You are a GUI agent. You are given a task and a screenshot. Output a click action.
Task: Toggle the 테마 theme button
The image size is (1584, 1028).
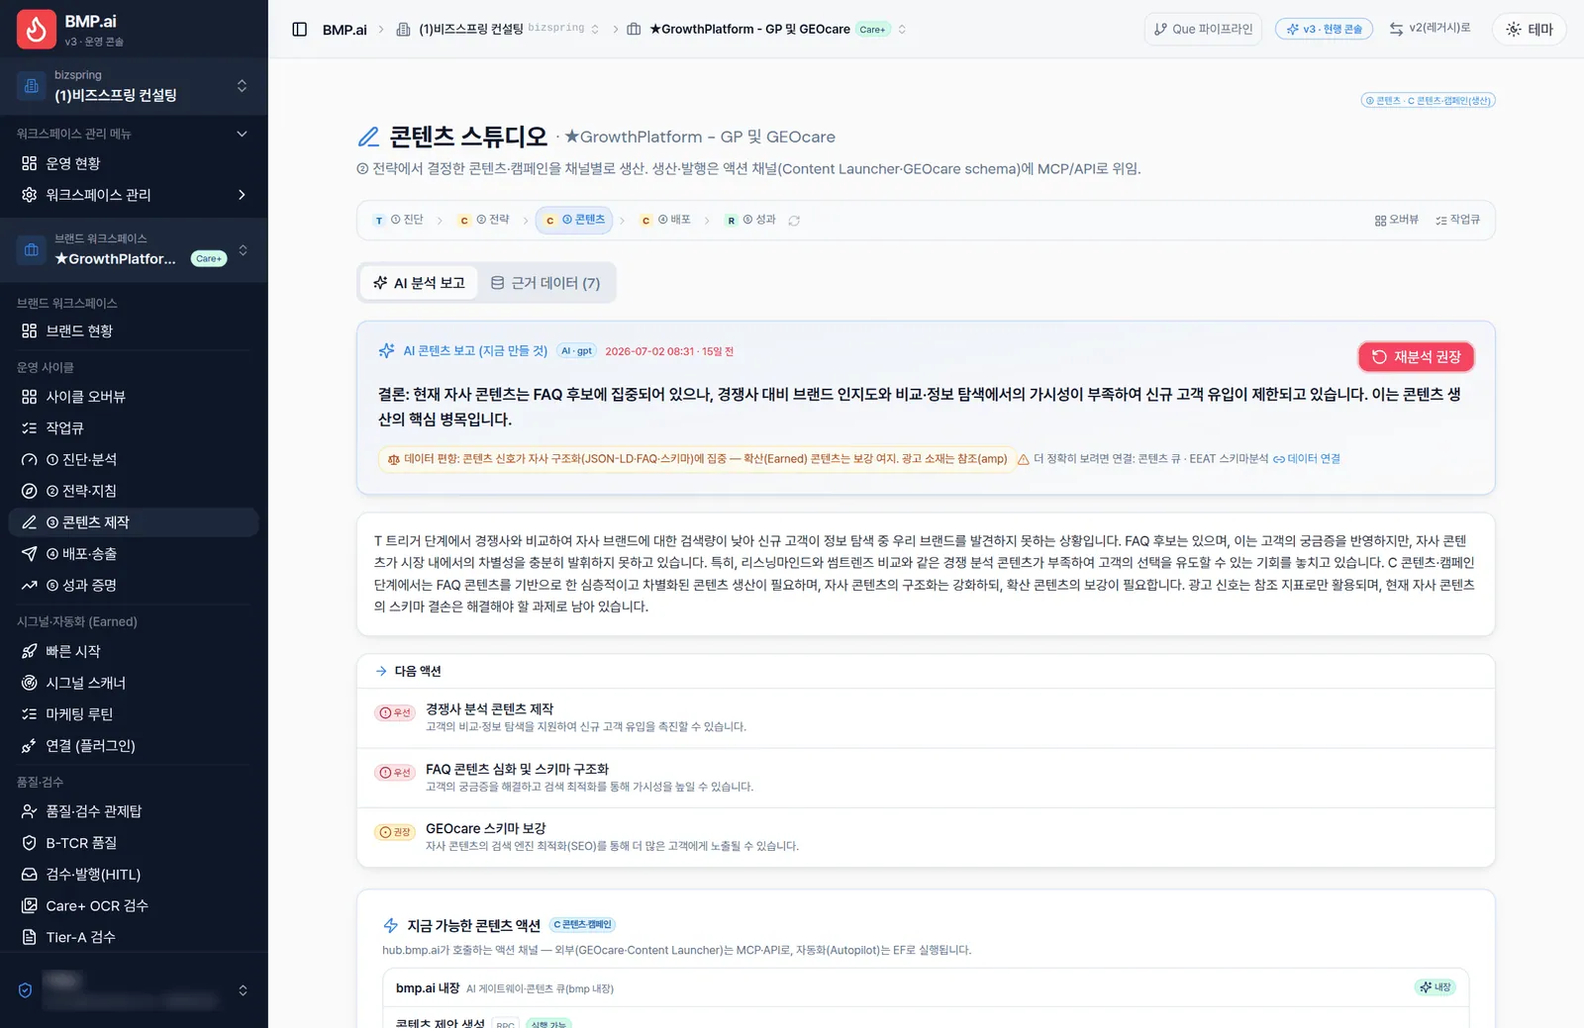point(1530,30)
